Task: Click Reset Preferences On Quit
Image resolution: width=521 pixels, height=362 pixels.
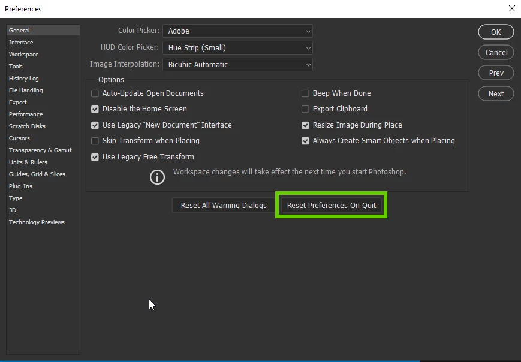Action: [x=332, y=205]
